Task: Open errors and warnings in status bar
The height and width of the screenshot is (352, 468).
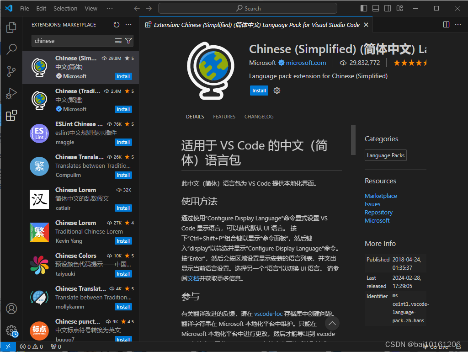Action: point(32,347)
